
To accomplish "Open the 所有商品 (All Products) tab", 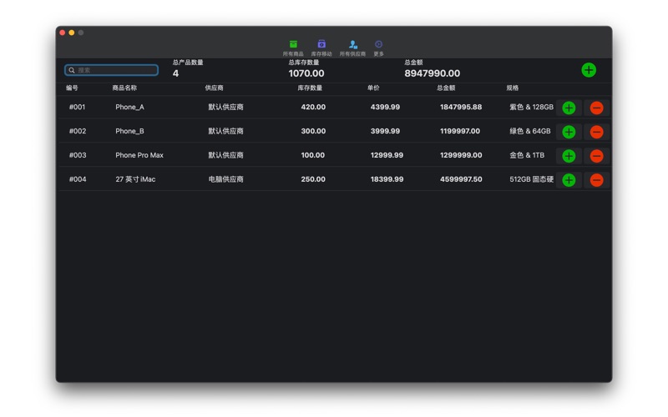I will pyautogui.click(x=293, y=48).
